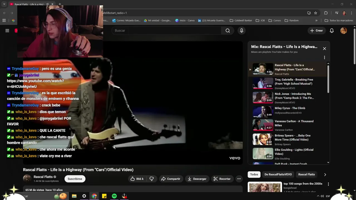
Task: Open YouTube notifications bell
Action: (x=332, y=31)
